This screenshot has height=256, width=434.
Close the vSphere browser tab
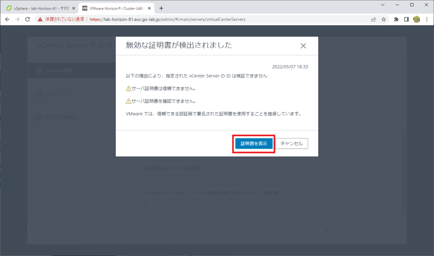pyautogui.click(x=74, y=8)
